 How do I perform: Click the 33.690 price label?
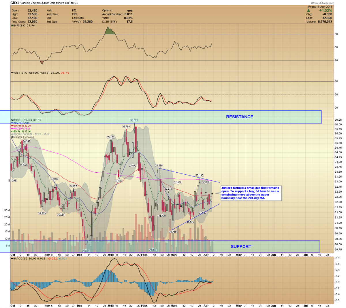tap(159, 166)
